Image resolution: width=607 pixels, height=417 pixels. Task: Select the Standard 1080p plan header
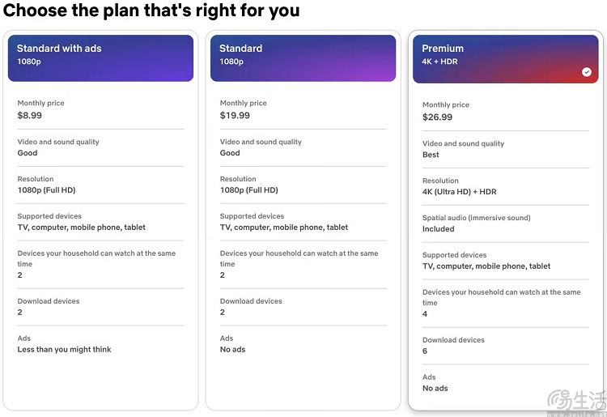[303, 57]
